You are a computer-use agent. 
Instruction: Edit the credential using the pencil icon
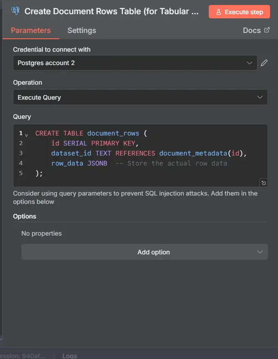pyautogui.click(x=264, y=63)
